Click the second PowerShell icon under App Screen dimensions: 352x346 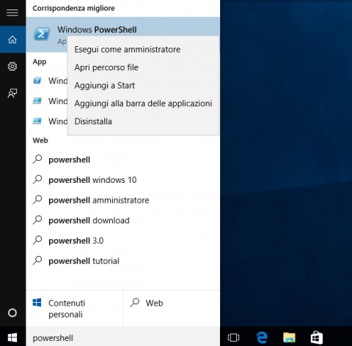click(x=37, y=101)
